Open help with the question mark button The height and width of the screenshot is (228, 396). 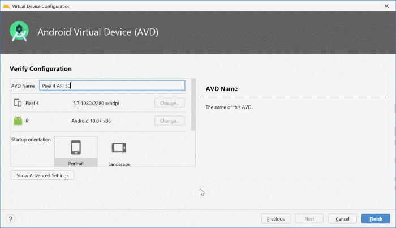[x=10, y=218]
